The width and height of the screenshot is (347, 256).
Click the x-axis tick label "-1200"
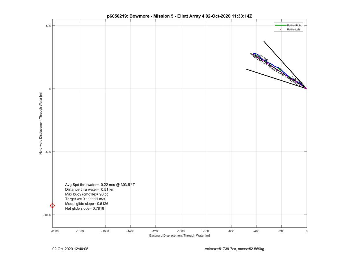pos(156,231)
